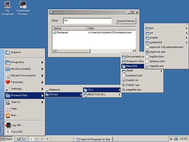Screen dimensions: 189x142
Task: Open the inf folder entry
Action: click(x=167, y=33)
